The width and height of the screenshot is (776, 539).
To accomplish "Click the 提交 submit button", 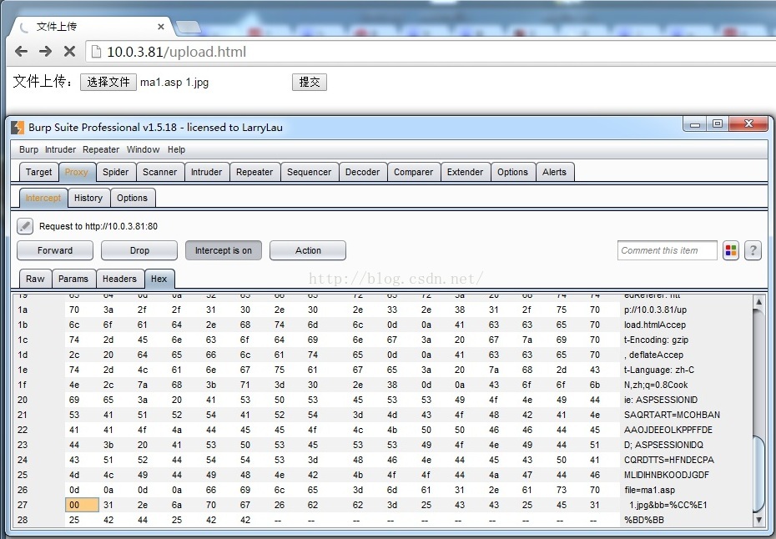I will (310, 82).
